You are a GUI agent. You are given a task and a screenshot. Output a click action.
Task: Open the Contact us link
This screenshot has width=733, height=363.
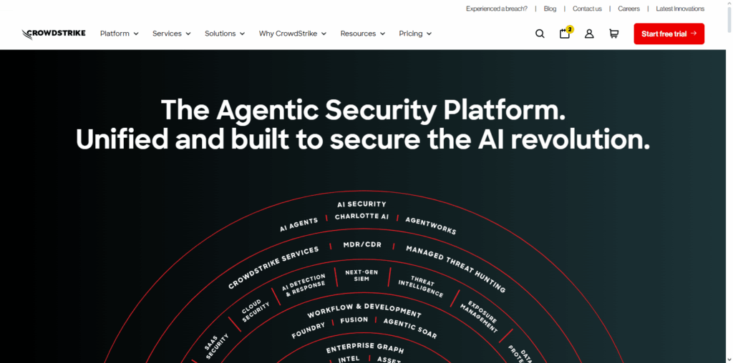(587, 9)
